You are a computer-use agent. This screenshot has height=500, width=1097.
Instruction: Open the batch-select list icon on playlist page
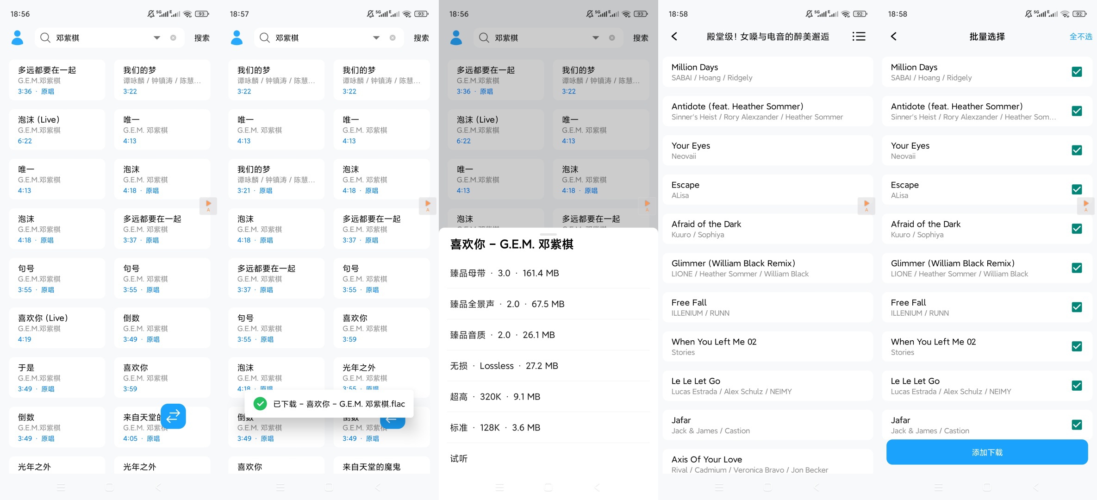[x=859, y=37]
